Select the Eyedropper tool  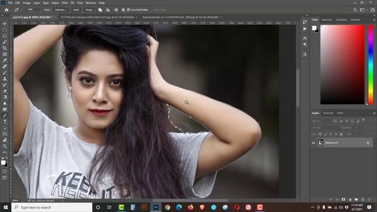(5, 60)
